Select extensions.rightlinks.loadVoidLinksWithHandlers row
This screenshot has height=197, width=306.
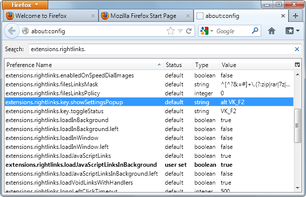pos(149,183)
